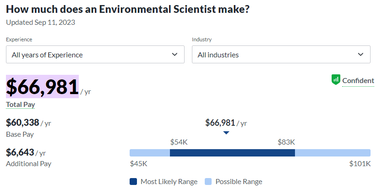382x190 pixels.
Task: Click the light blue Possible Range legend square
Action: (208, 182)
